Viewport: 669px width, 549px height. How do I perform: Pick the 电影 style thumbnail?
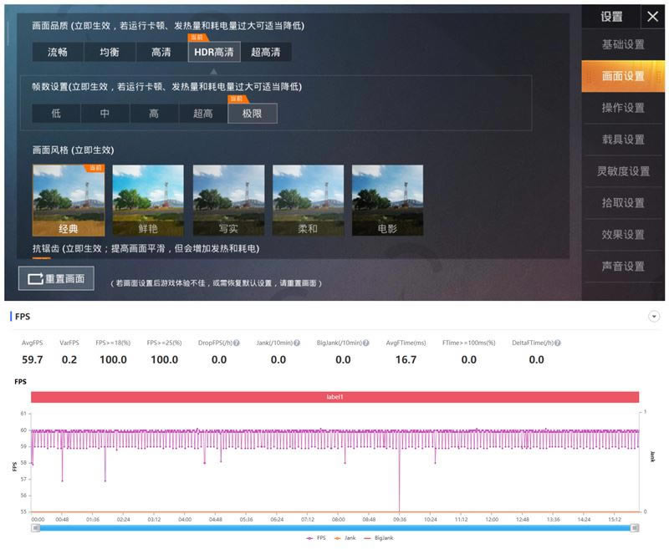coord(387,201)
